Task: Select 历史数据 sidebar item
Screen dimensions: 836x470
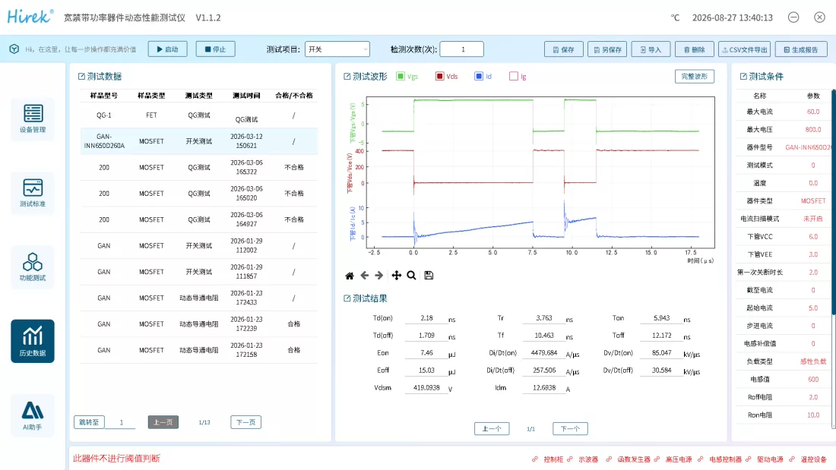Action: point(33,341)
